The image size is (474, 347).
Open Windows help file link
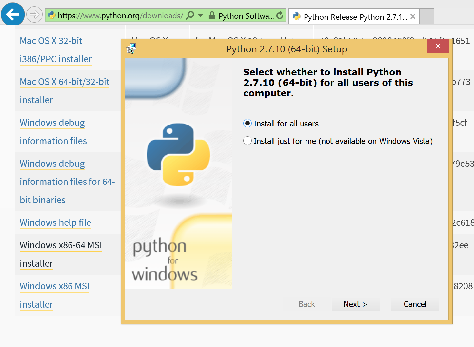coord(55,222)
